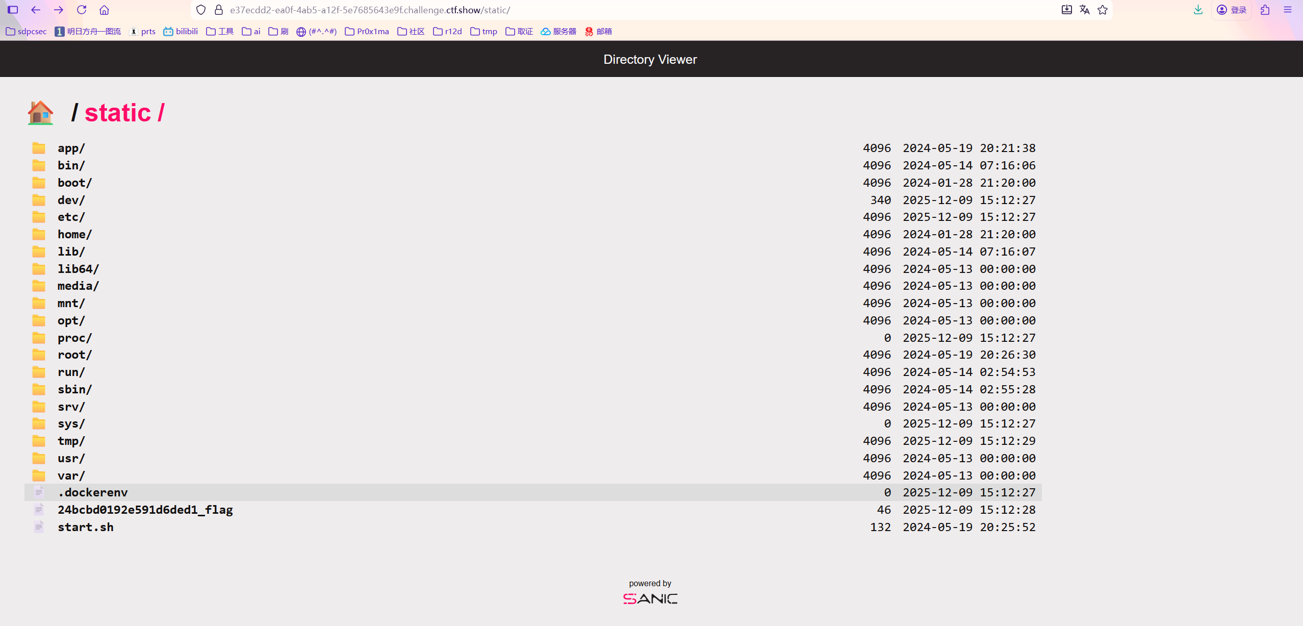Go back with the browser back arrow

click(x=36, y=10)
